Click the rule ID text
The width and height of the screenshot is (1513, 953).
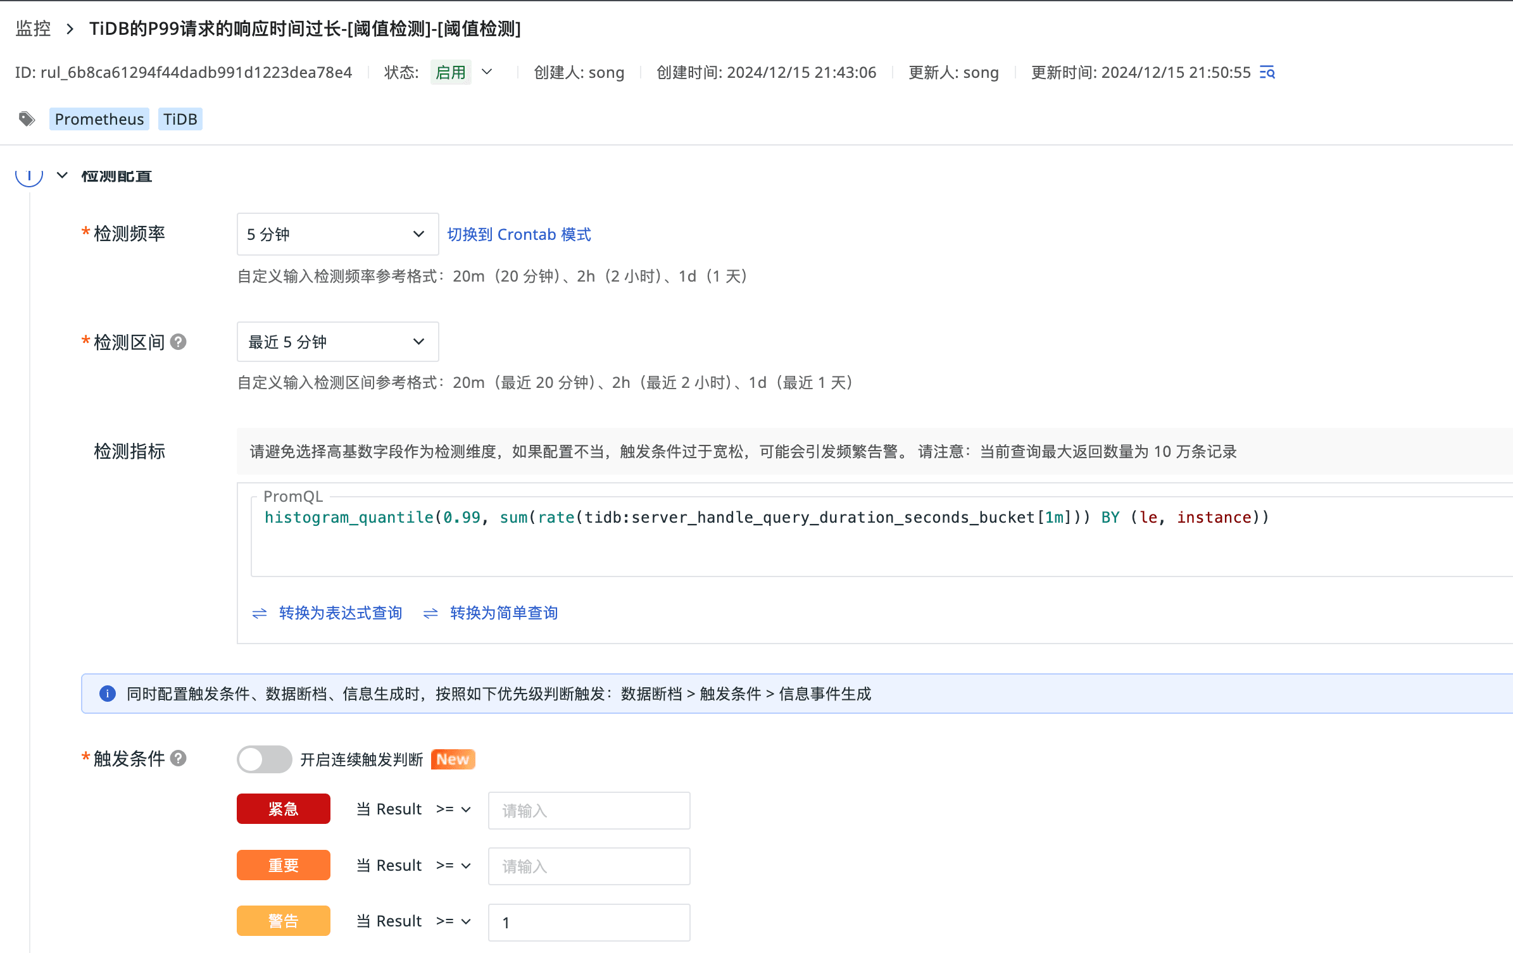click(x=184, y=72)
